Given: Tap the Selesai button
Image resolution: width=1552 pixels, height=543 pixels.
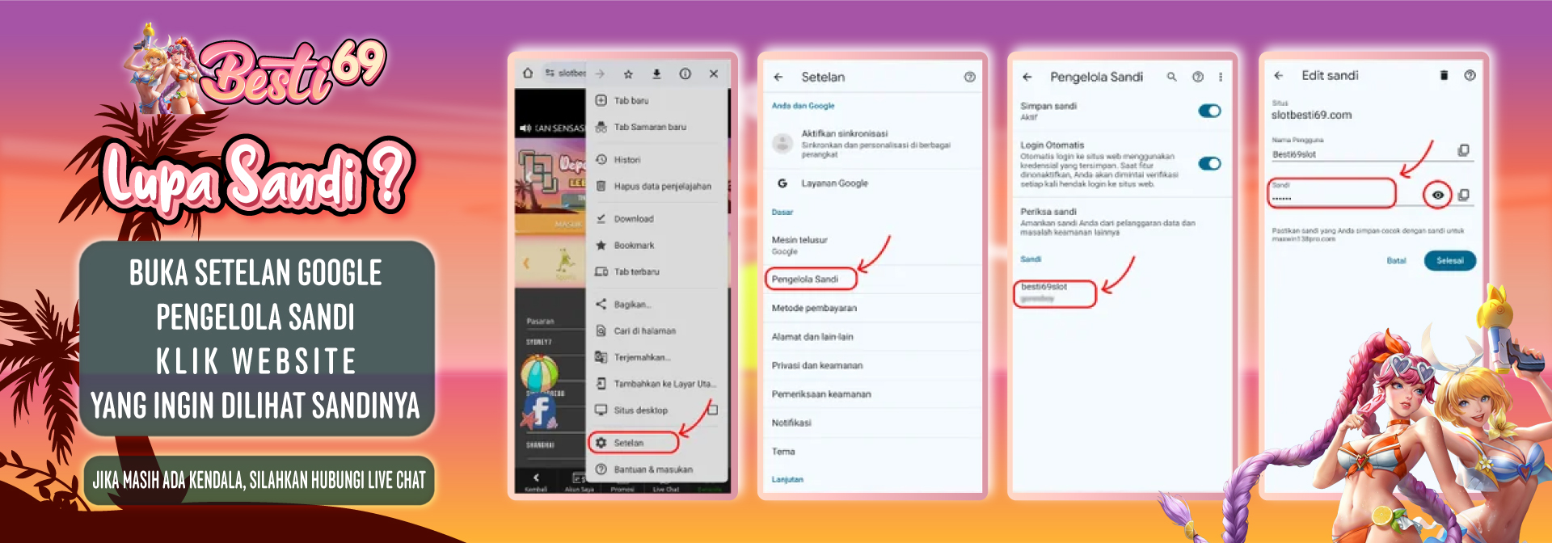Looking at the screenshot, I should coord(1449,260).
